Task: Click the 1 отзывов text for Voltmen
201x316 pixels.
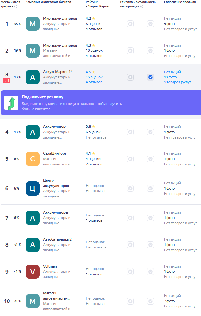Action: [x=94, y=274]
